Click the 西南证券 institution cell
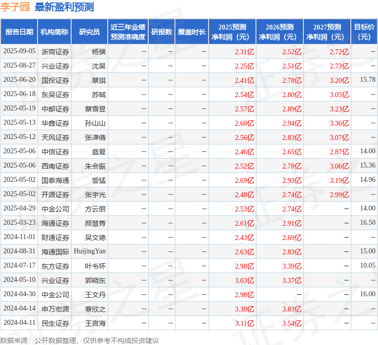 55,166
